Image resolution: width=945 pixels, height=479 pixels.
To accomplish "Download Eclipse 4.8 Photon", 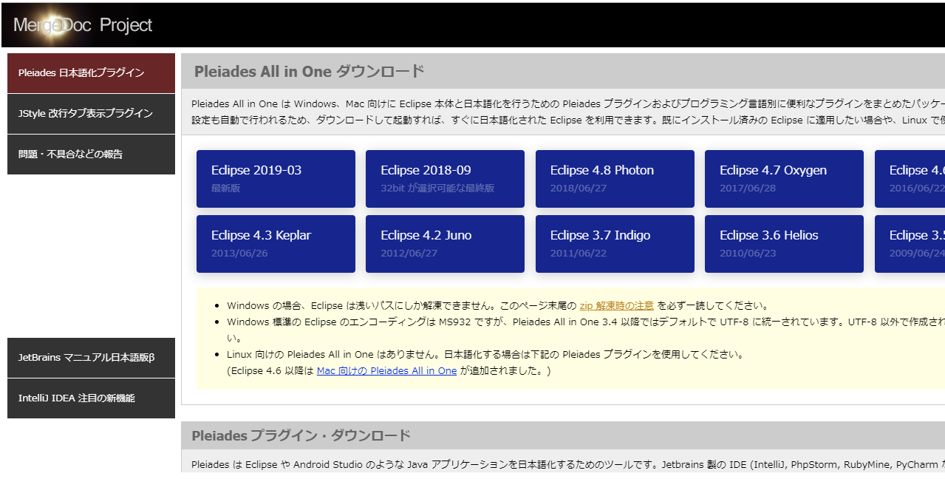I will [x=614, y=179].
